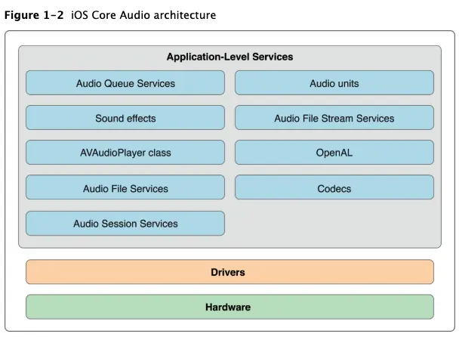Click the Application-Level Services heading
459x337 pixels.
pos(229,57)
